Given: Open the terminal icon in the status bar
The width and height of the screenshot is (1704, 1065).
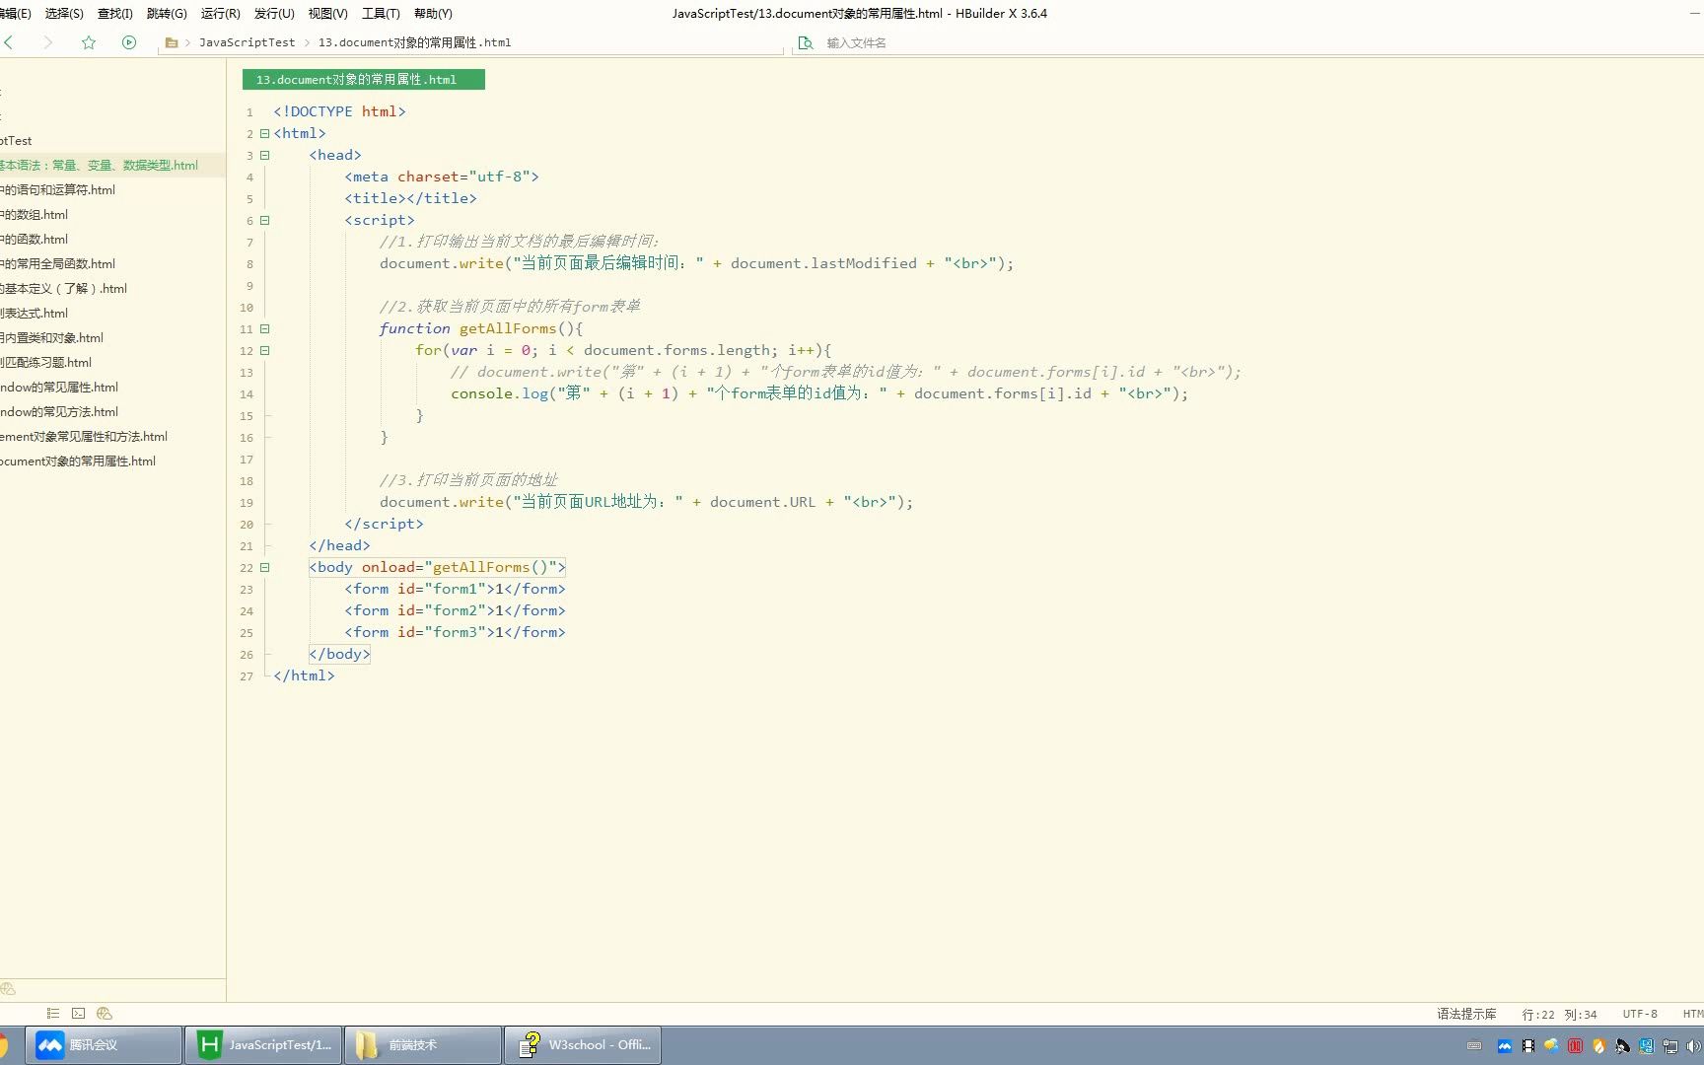Looking at the screenshot, I should tap(79, 1013).
